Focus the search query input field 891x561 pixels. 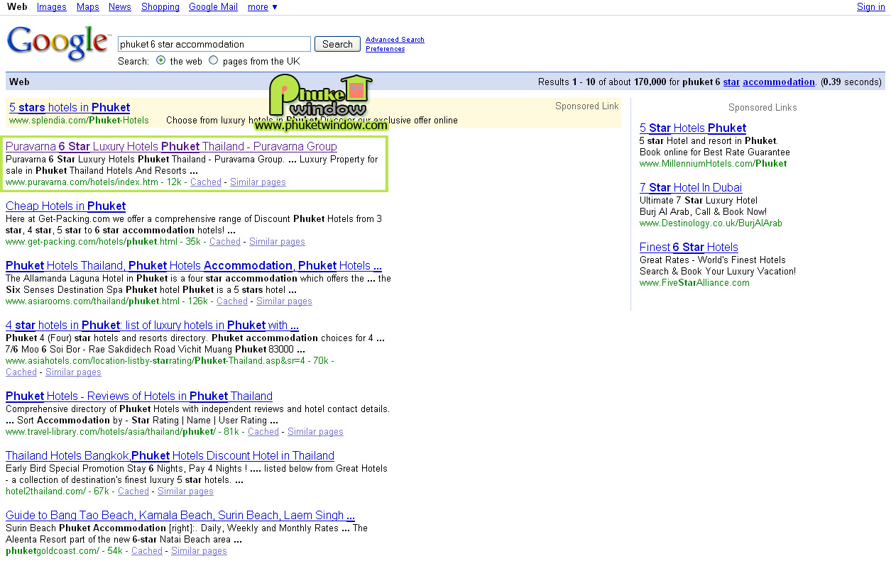point(214,44)
